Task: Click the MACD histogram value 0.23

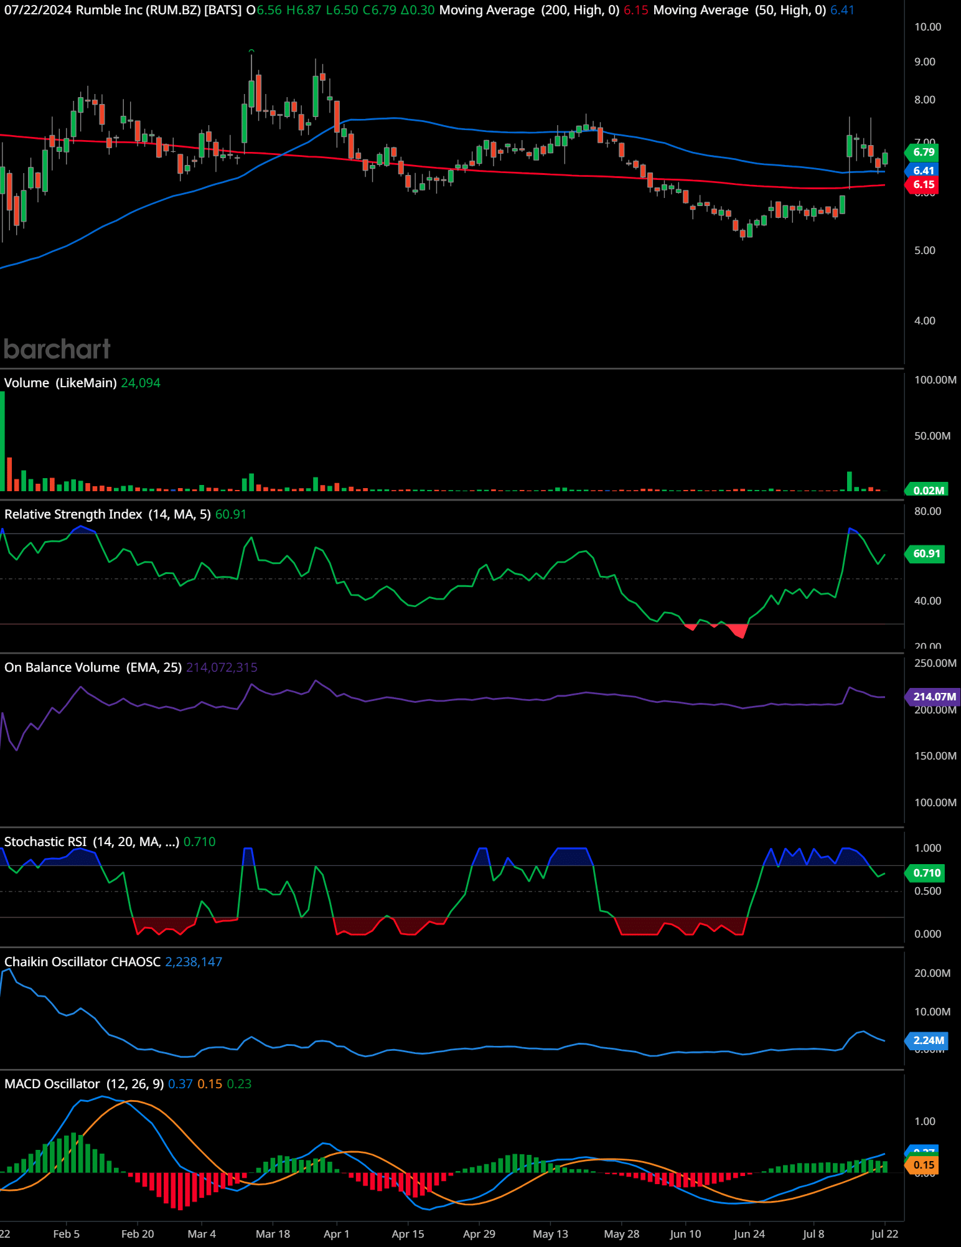Action: [x=240, y=1084]
